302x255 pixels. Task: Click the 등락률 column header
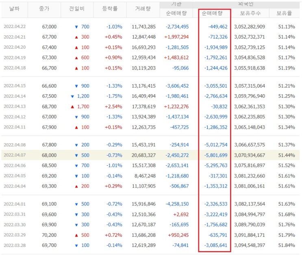click(110, 9)
